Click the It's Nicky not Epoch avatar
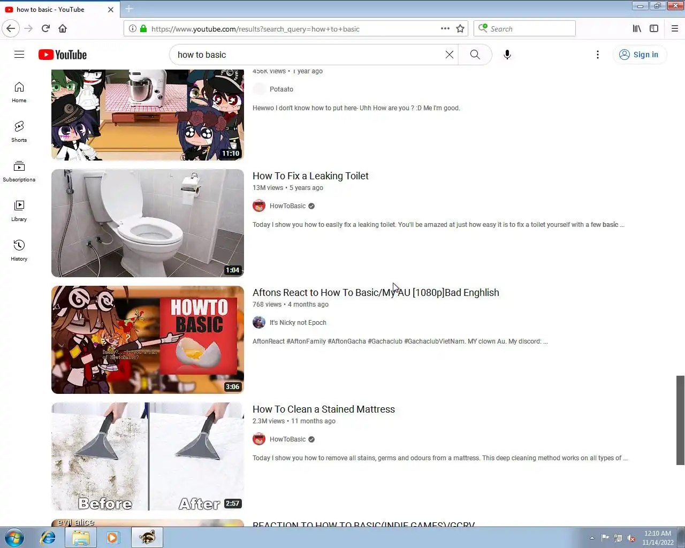Viewport: 685px width, 548px height. 259,323
